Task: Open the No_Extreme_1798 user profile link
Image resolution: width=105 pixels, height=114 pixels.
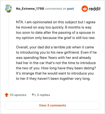Action: [x=30, y=9]
